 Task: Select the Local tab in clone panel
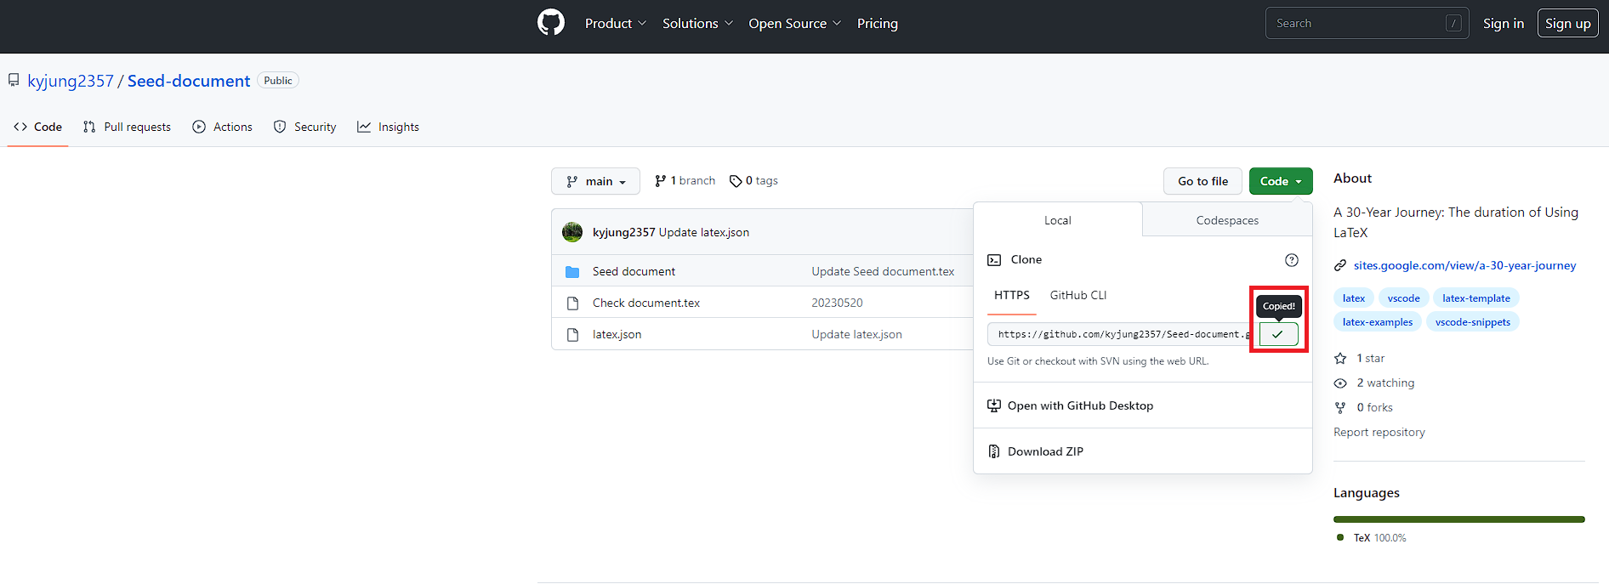1057,220
